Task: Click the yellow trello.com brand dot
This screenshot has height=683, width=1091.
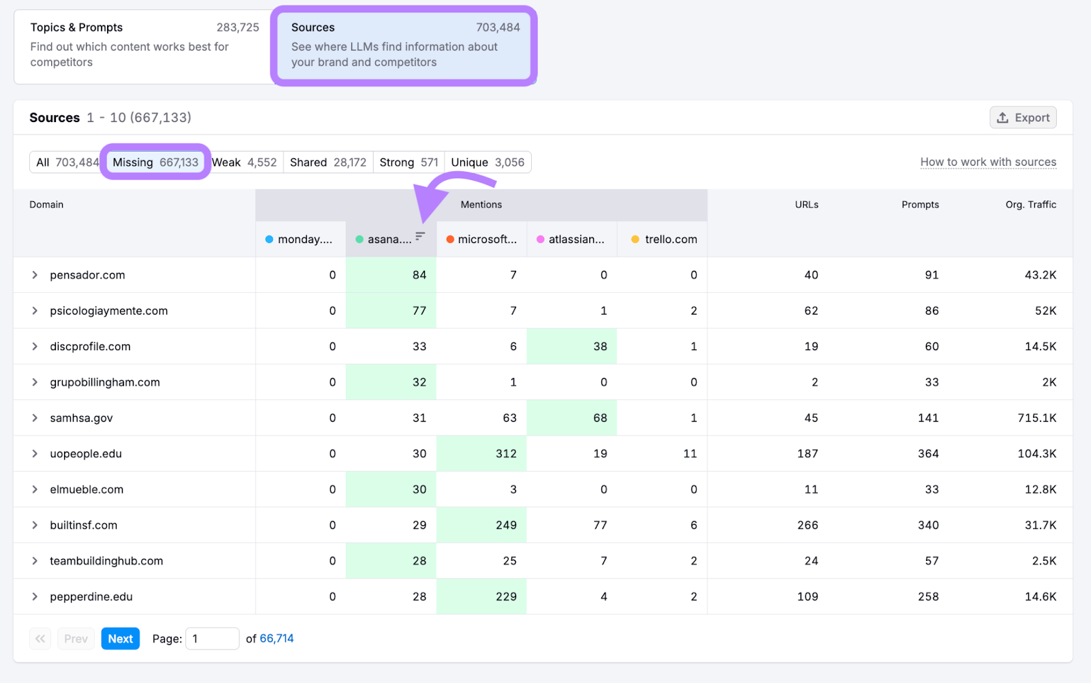Action: pyautogui.click(x=634, y=239)
